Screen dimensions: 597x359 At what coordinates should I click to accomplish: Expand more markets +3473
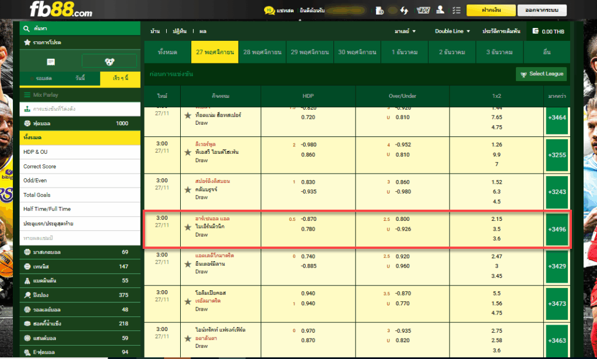(557, 304)
